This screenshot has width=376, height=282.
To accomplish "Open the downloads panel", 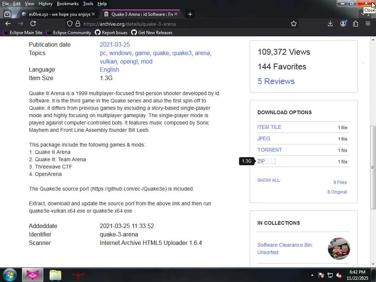I will (330, 23).
